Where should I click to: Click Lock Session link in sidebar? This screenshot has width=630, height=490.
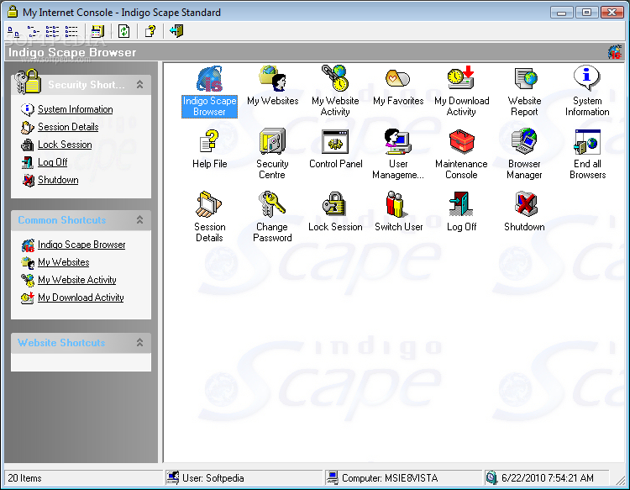[x=65, y=145]
